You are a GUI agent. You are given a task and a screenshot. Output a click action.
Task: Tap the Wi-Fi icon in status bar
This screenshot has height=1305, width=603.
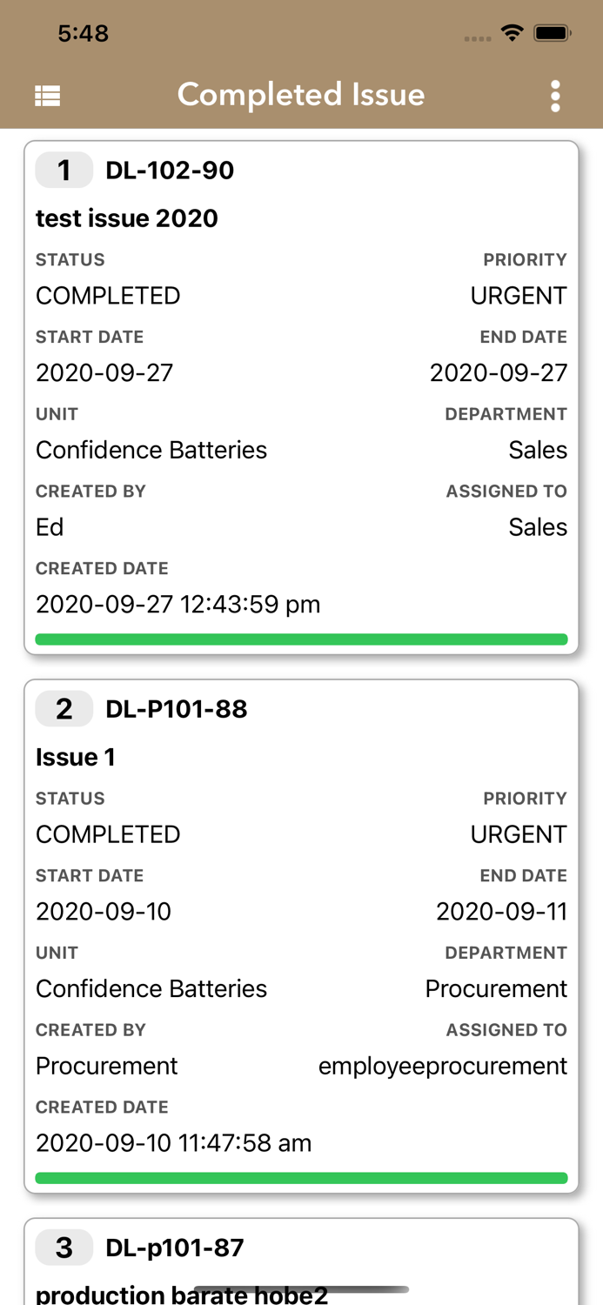[512, 33]
